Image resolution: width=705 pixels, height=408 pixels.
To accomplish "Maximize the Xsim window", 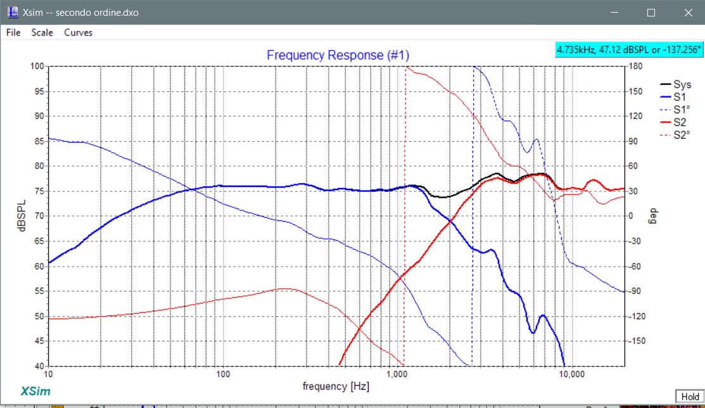I will pyautogui.click(x=651, y=13).
